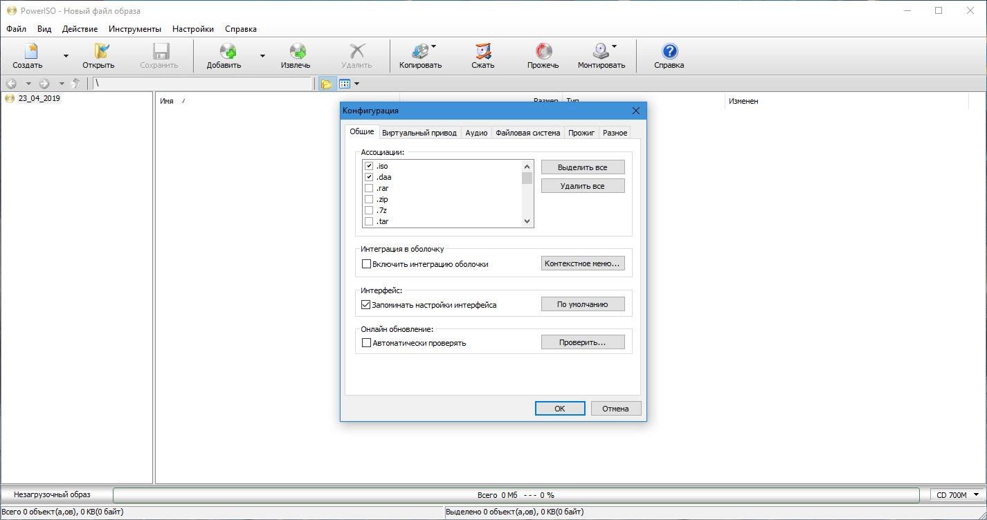Click the Незагрузочный образ status label
Screen dimensions: 987x520
pyautogui.click(x=52, y=494)
